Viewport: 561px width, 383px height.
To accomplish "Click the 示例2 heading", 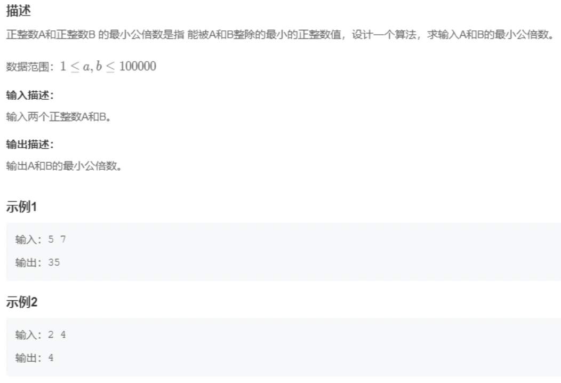I will pyautogui.click(x=21, y=302).
